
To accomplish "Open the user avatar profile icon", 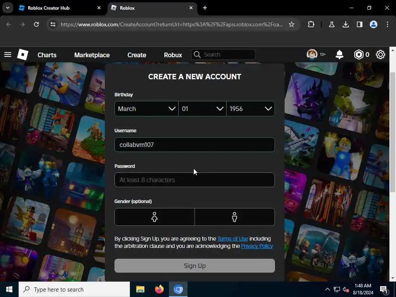I will 312,54.
